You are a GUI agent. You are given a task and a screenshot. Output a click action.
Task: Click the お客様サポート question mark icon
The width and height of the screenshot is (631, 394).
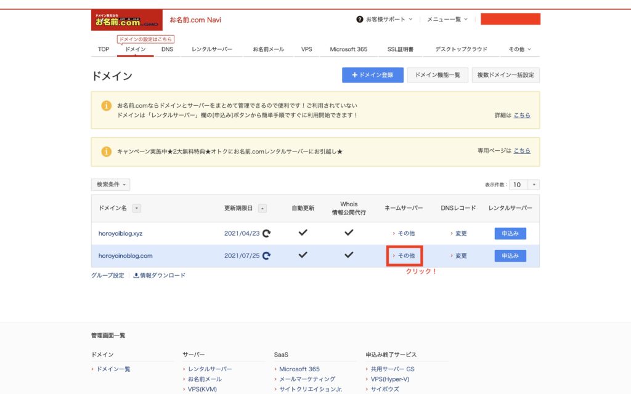point(359,19)
